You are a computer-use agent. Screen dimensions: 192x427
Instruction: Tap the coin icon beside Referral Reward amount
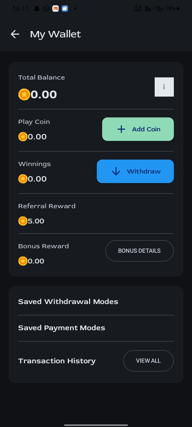coord(23,221)
